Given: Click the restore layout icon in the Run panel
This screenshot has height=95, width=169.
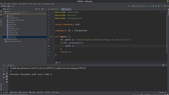Looking at the screenshot, I should point(4,74).
